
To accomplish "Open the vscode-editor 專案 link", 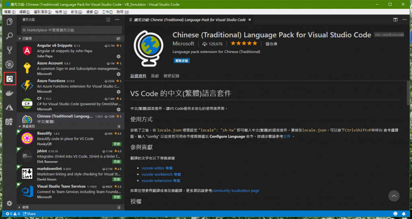I will [157, 168].
